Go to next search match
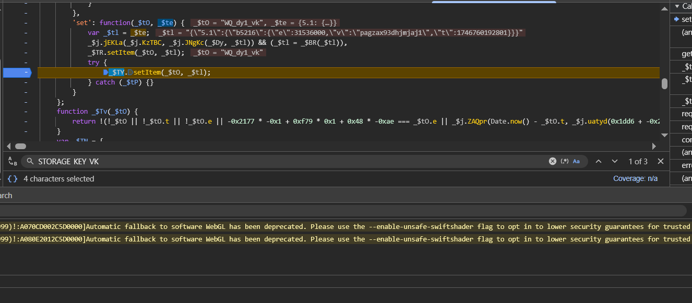Viewport: 692px width, 303px height. [615, 161]
